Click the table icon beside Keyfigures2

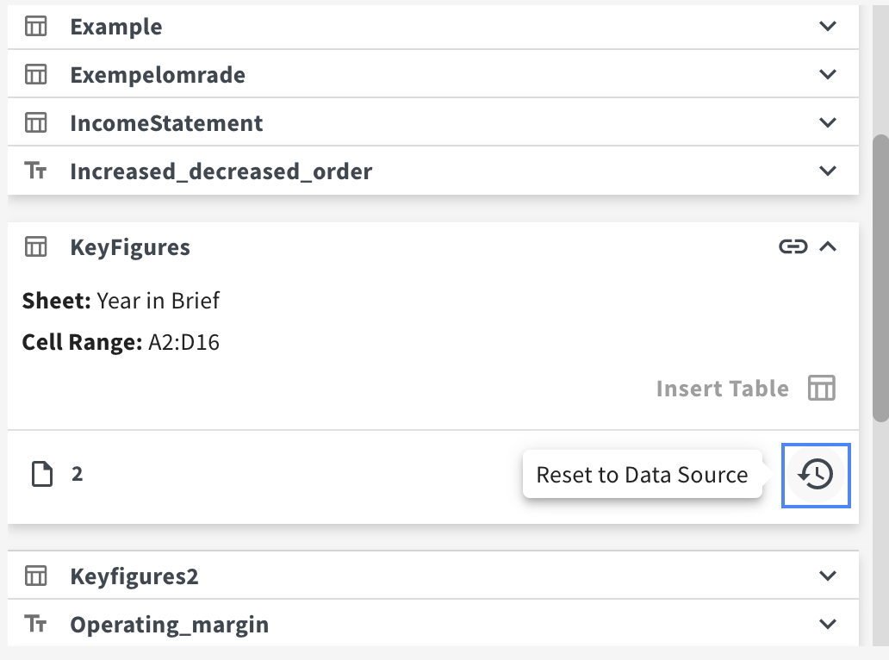pyautogui.click(x=35, y=576)
